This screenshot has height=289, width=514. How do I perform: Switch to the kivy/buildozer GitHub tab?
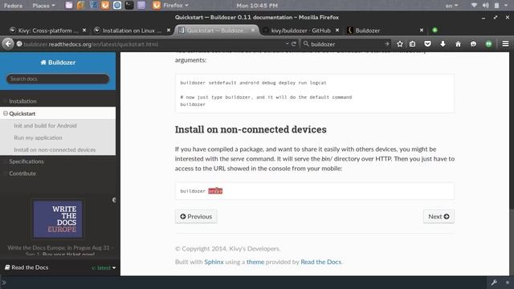click(301, 31)
